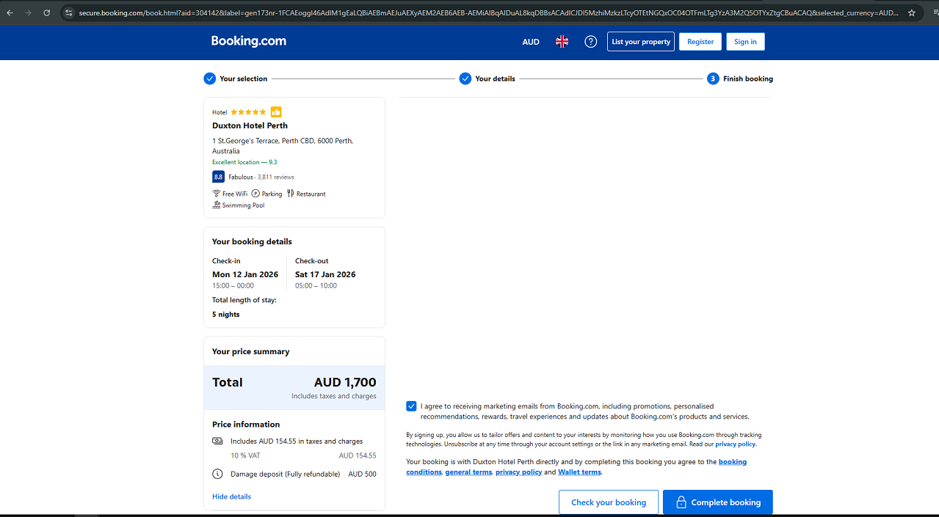The height and width of the screenshot is (517, 939).
Task: Open the help question mark icon
Action: pos(590,42)
